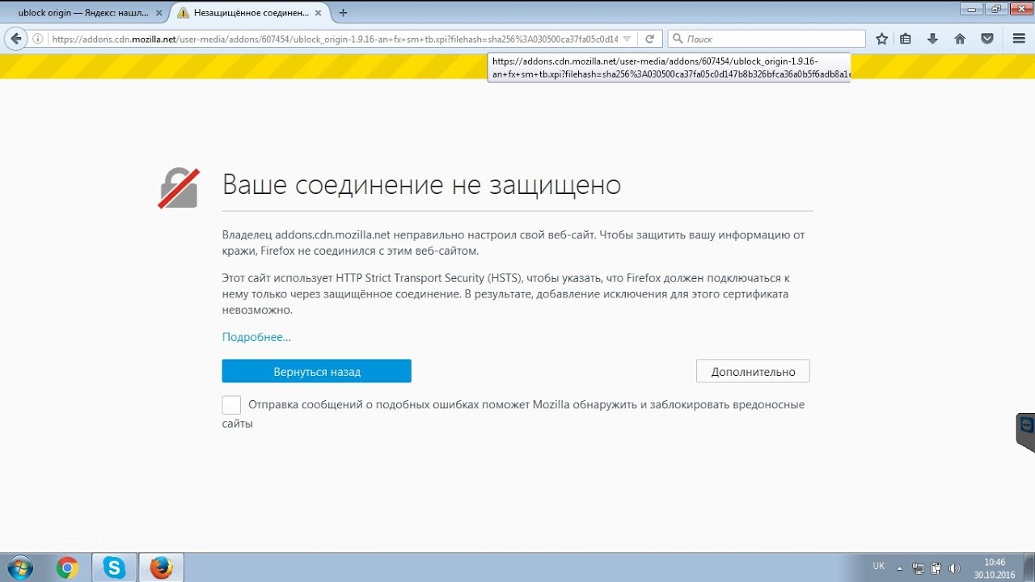Screen dimensions: 1035x582
Task: Focus the Поиск search field
Action: click(x=767, y=39)
